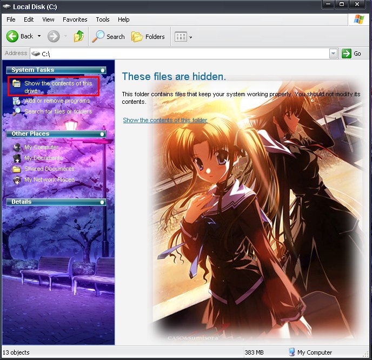Click Show the contents of this folder
This screenshot has width=372, height=360.
click(165, 120)
